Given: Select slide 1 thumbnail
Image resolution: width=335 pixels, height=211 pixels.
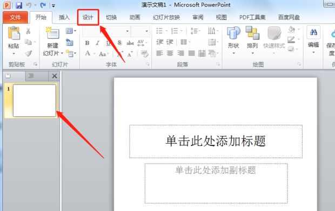Looking at the screenshot, I should (35, 101).
